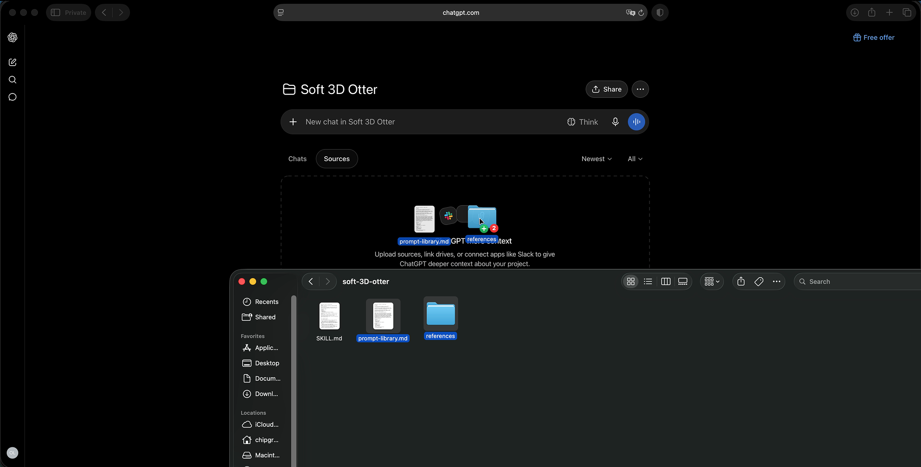Go back in Safari browser

(104, 12)
